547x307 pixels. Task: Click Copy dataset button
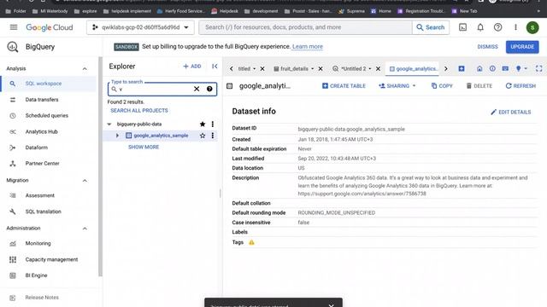(442, 85)
